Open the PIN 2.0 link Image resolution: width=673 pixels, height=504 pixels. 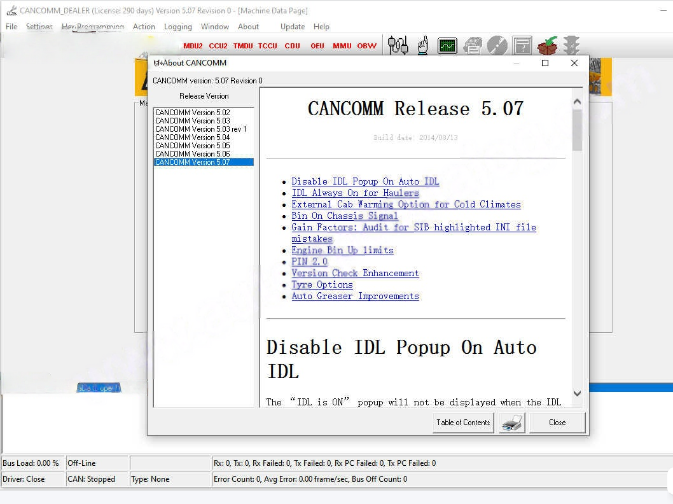coord(309,262)
